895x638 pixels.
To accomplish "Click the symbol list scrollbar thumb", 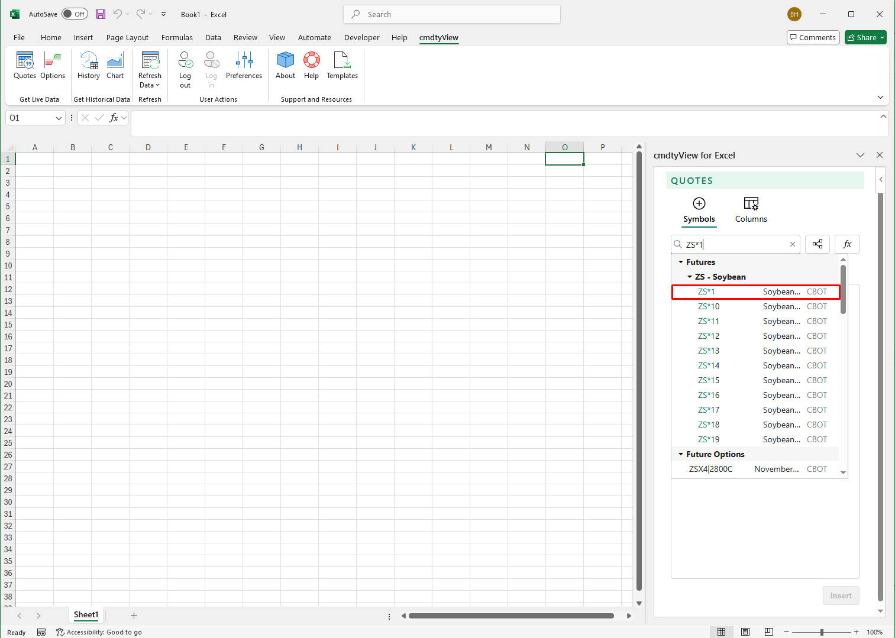I will tap(843, 289).
